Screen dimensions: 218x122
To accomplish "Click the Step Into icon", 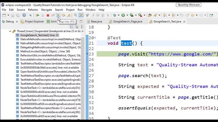I will [x=58, y=15].
